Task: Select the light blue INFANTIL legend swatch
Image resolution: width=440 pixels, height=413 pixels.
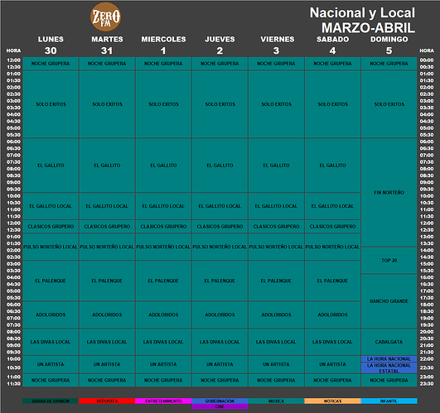Action: 389,401
